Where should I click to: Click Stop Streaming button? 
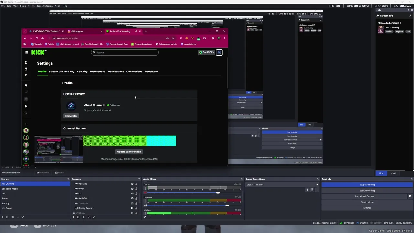[x=367, y=185]
